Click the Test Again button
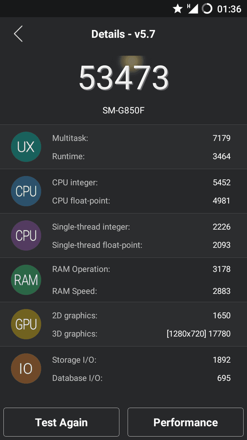 (61, 422)
